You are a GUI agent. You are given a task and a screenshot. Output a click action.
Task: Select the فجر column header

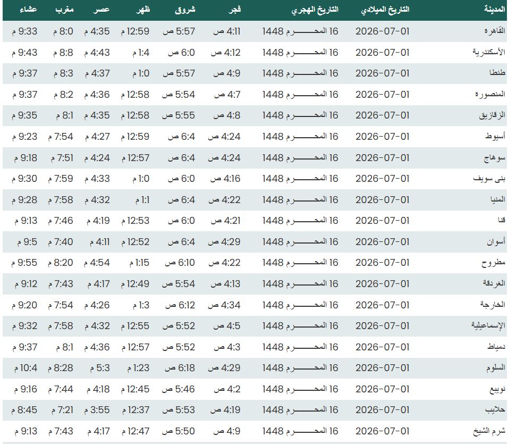[x=234, y=10]
